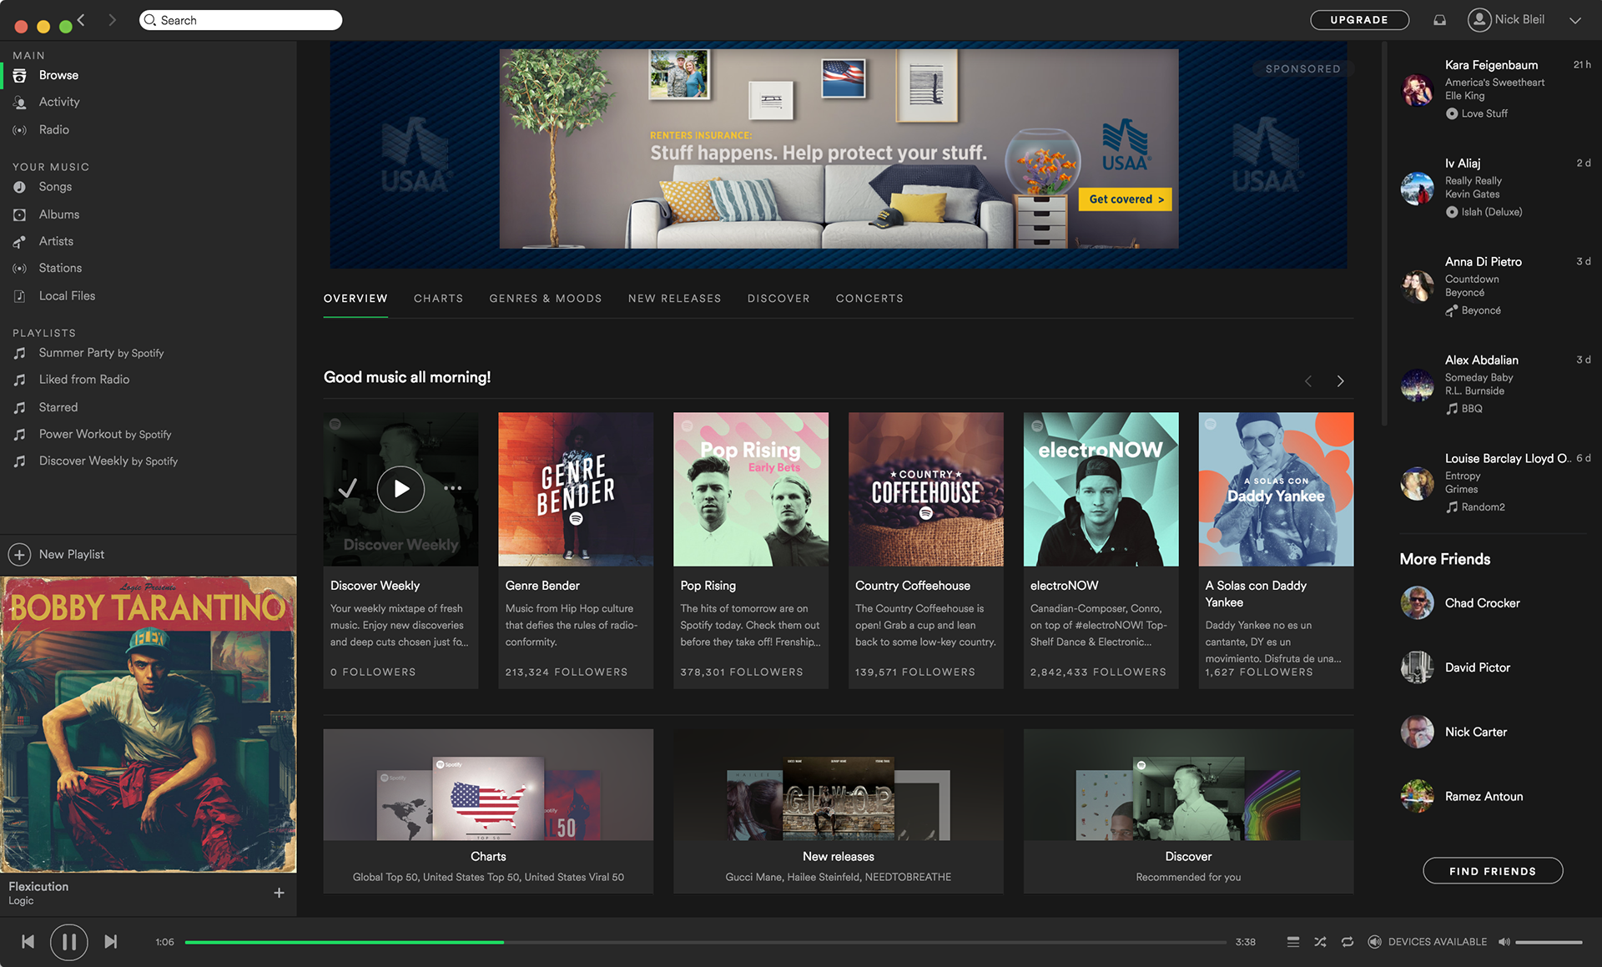The height and width of the screenshot is (967, 1602).
Task: Open Browse in the sidebar
Action: tap(58, 75)
